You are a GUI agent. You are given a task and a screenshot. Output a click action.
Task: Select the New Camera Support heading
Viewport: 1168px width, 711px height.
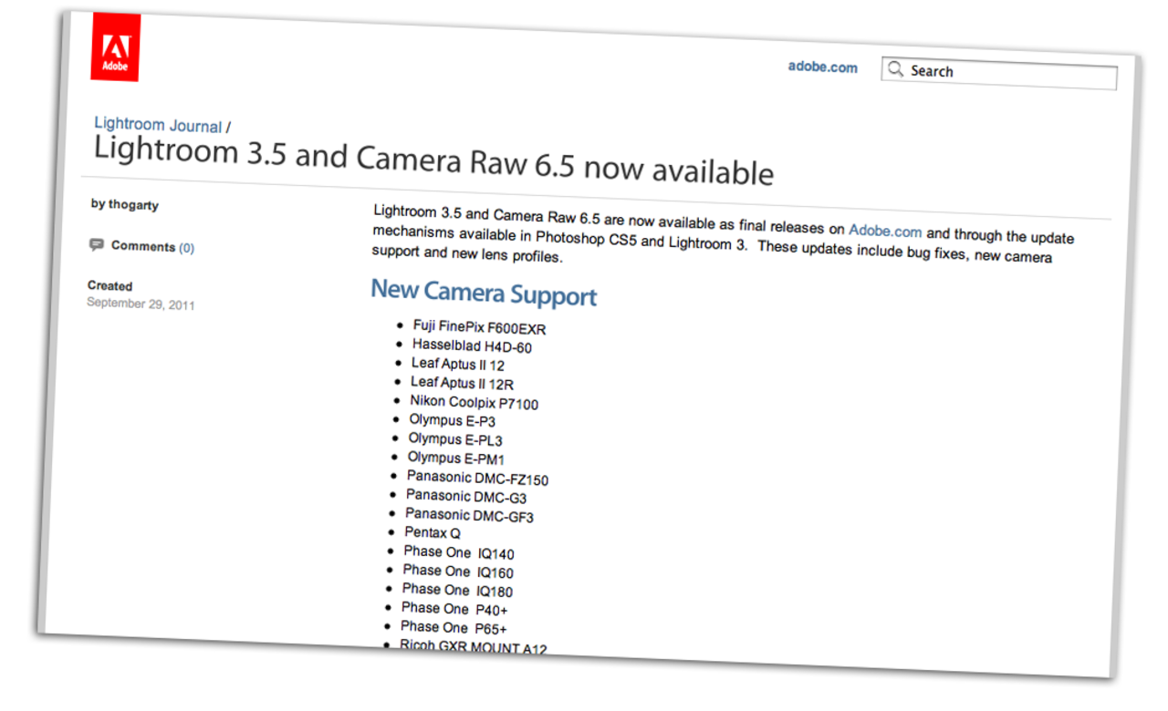pyautogui.click(x=483, y=294)
